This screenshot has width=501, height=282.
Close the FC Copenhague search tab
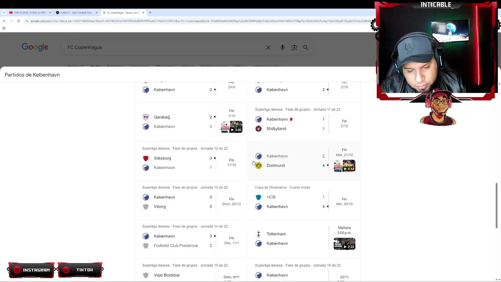[x=143, y=13]
